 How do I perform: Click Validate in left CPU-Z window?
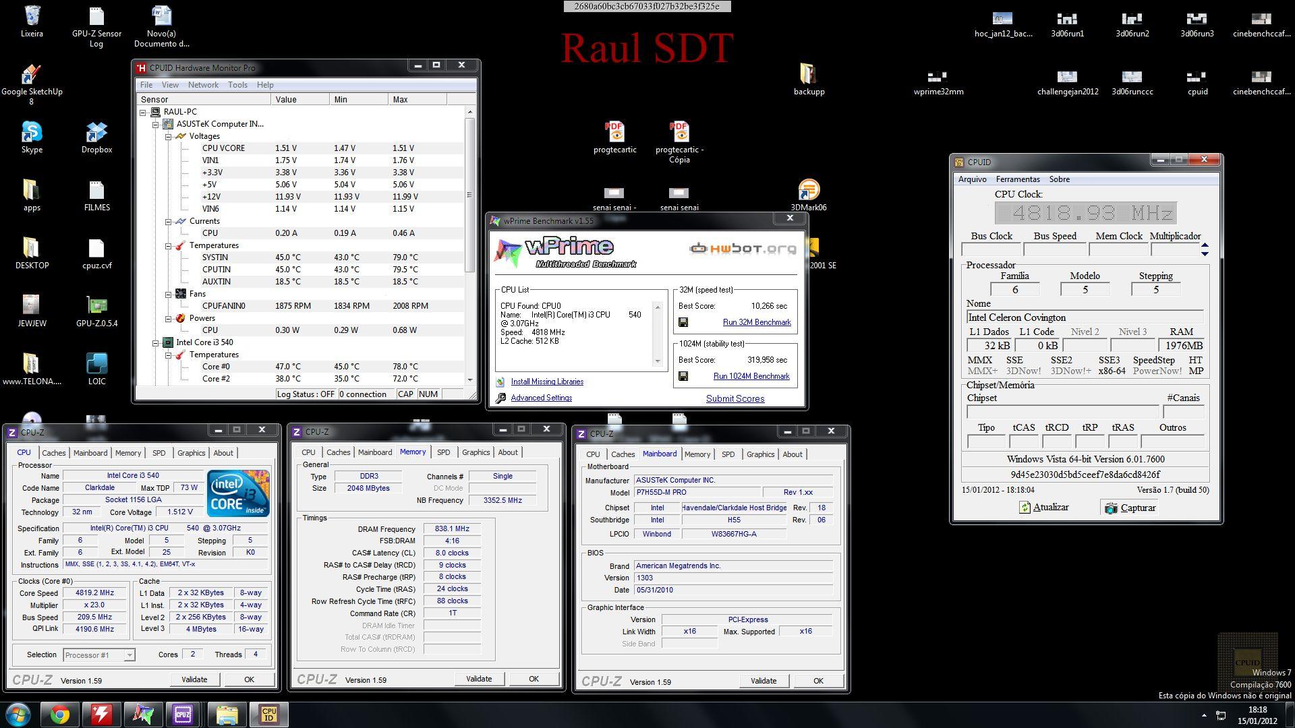tap(194, 679)
